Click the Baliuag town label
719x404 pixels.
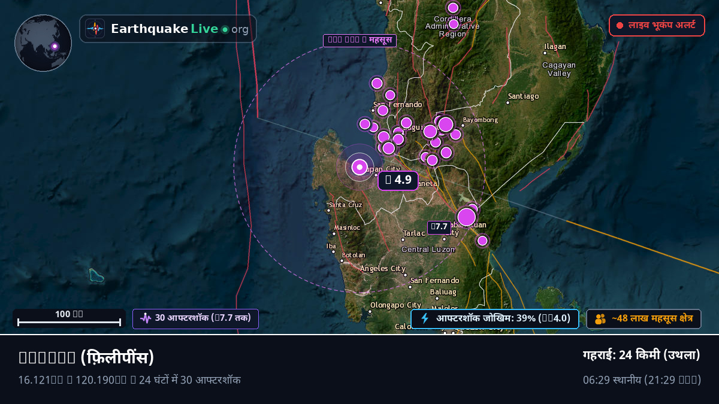[x=443, y=292]
